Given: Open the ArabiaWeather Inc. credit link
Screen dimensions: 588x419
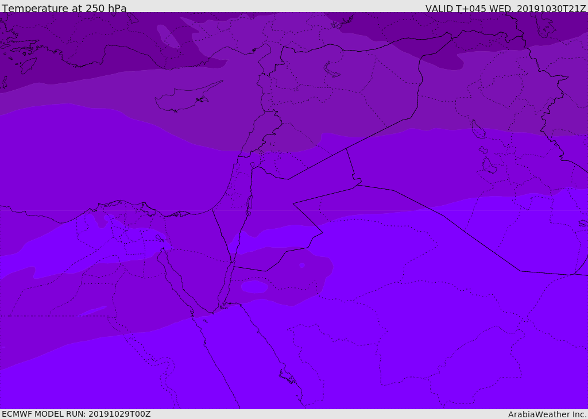Looking at the screenshot, I should 547,414.
